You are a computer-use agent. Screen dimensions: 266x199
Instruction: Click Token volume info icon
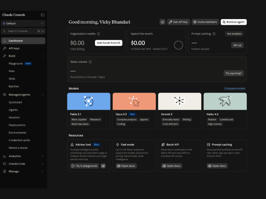pyautogui.click(x=90, y=62)
